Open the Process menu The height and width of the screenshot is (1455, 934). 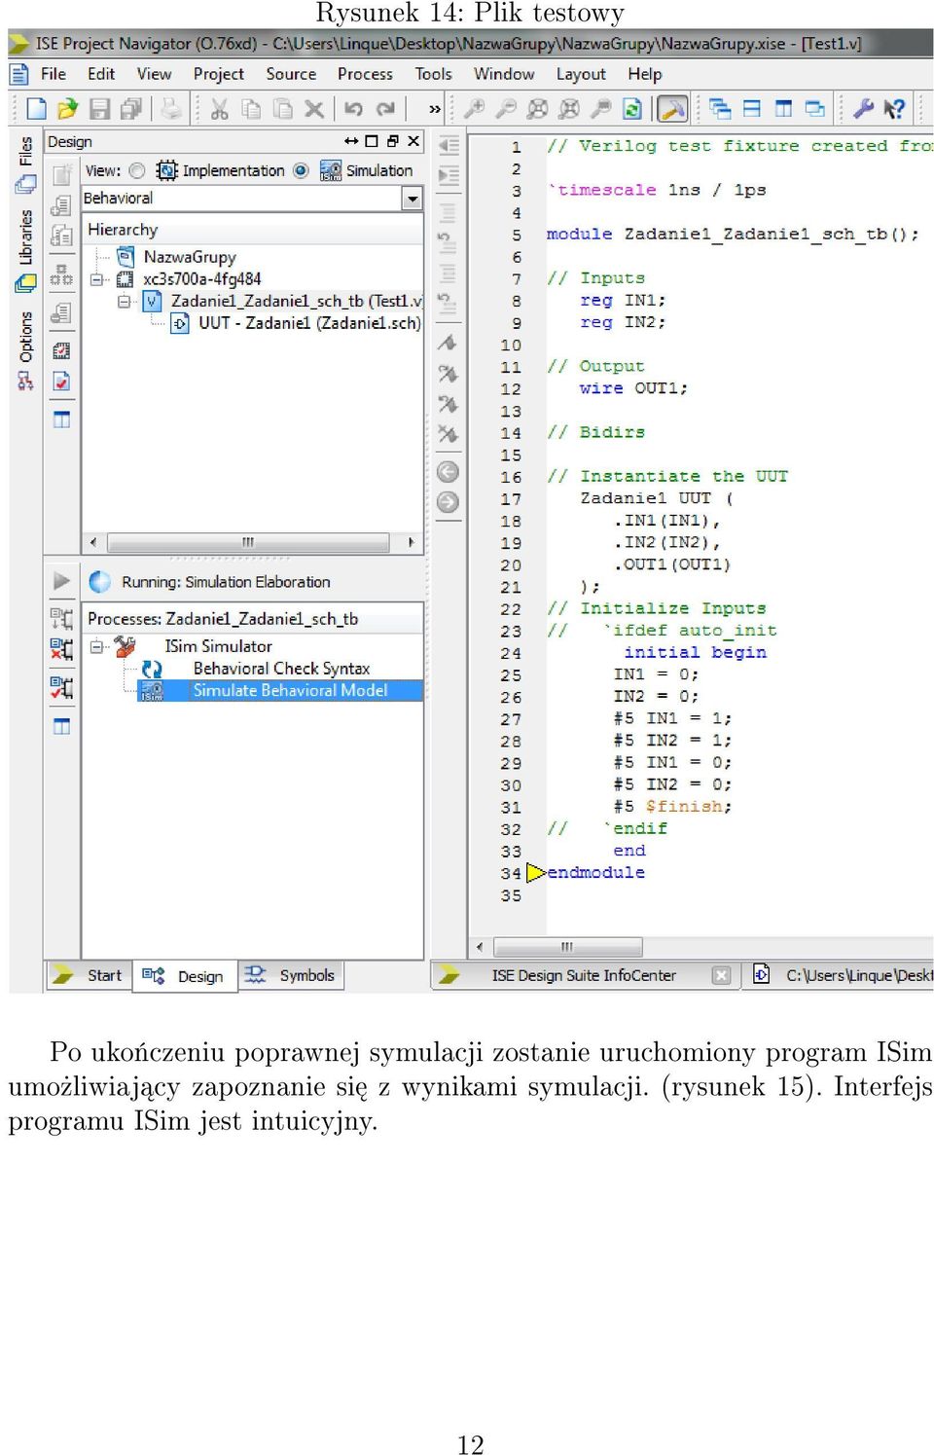click(365, 74)
